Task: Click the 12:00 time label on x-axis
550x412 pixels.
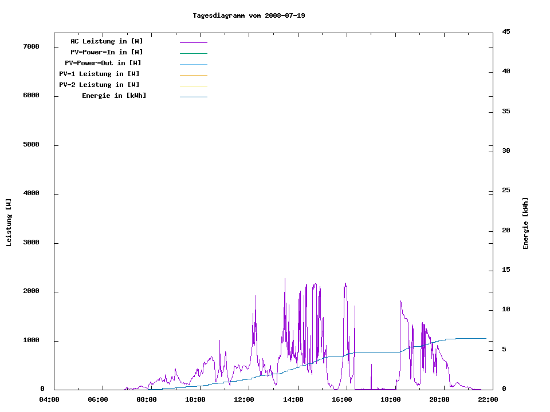Action: click(245, 399)
